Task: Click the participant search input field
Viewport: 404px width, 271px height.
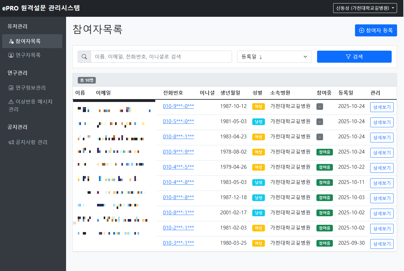Action: (x=161, y=56)
